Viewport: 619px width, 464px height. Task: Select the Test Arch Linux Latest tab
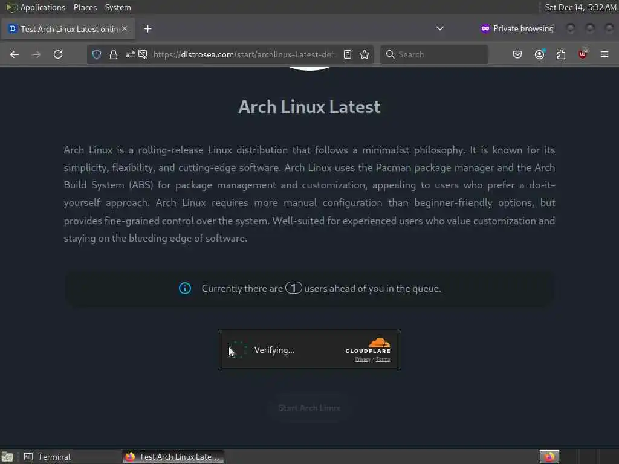point(68,29)
